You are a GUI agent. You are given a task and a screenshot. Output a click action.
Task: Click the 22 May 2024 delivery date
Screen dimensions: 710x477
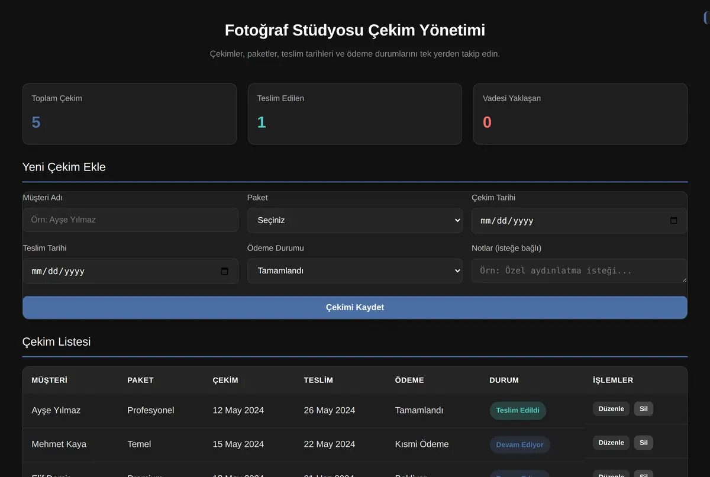pos(330,444)
